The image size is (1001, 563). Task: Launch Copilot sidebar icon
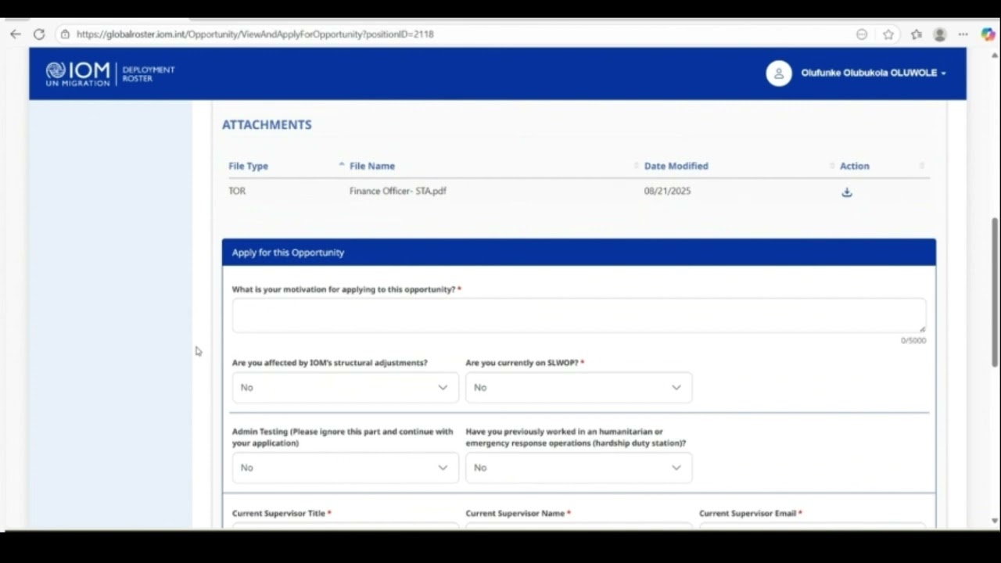point(988,34)
